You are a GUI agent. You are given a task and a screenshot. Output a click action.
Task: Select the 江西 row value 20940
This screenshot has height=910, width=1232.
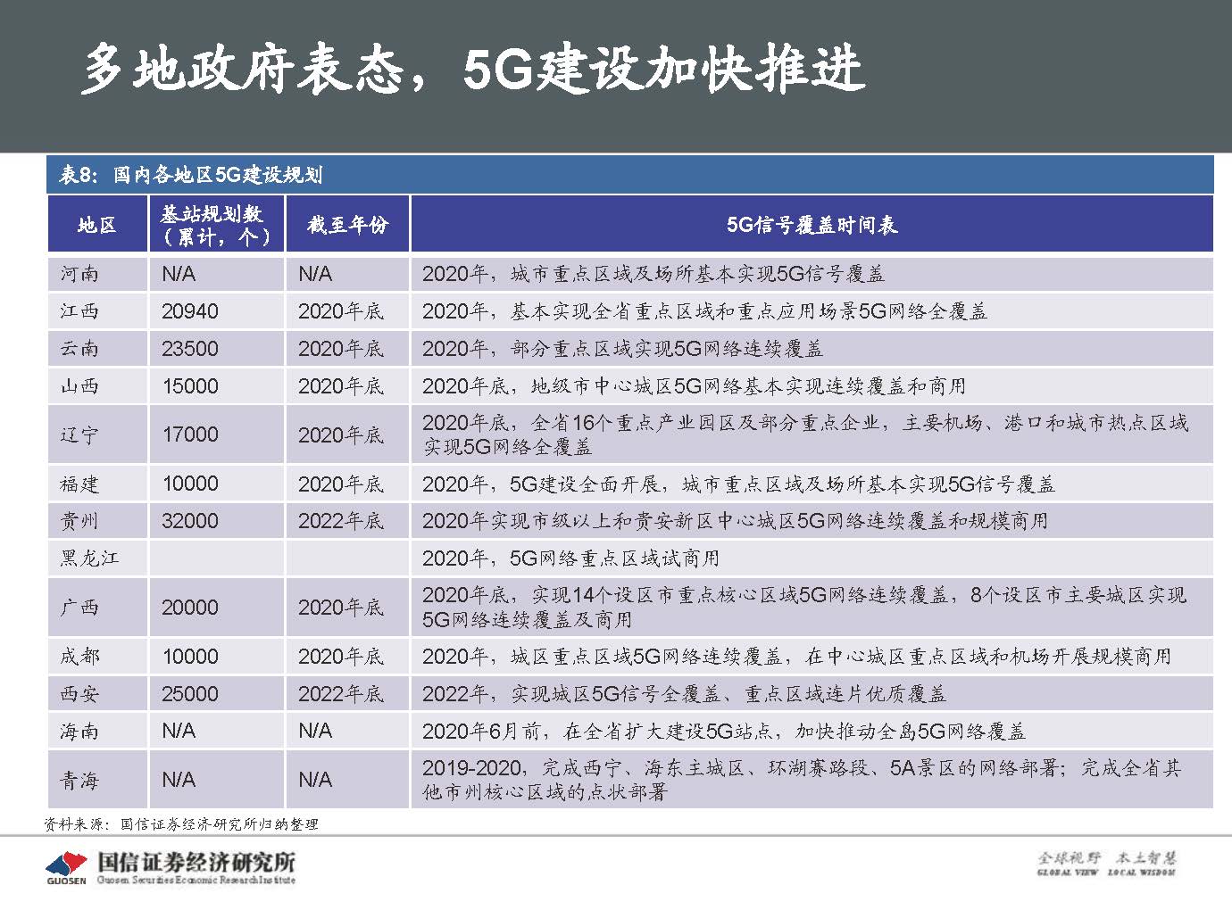point(189,311)
